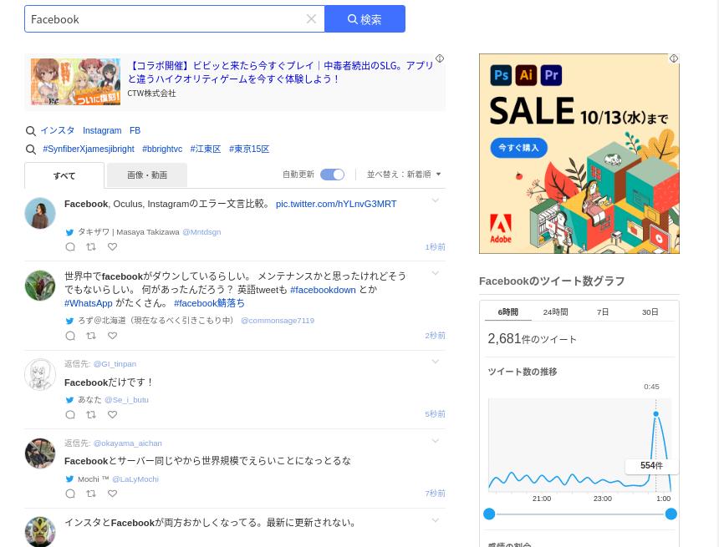719x547 pixels.
Task: Click the right handle of graph range slider
Action: [x=671, y=514]
